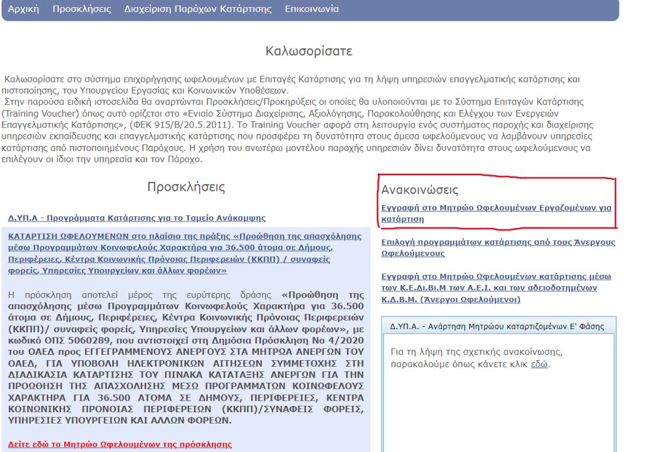The image size is (652, 452).
Task: Open ΚΑΤΑΡΤΙΣΗ ΩΦΕΛΟΥΜΕΝΩΝ κοινωφελούς χαρακτήρα 36.500 link
Action: [x=185, y=253]
